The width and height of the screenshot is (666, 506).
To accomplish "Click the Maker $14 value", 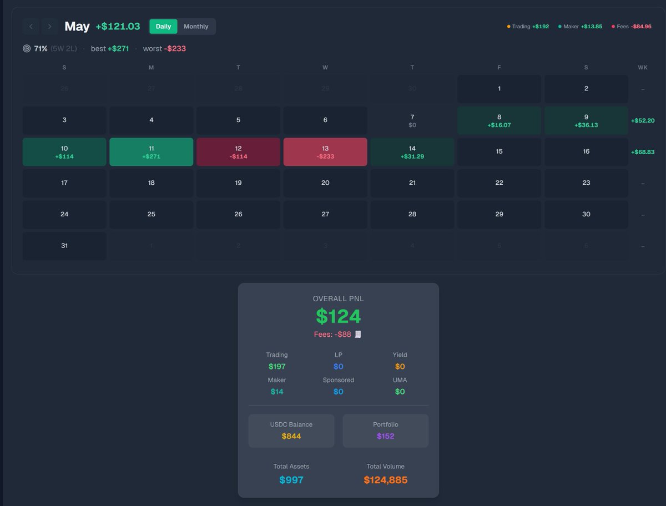I will 277,392.
